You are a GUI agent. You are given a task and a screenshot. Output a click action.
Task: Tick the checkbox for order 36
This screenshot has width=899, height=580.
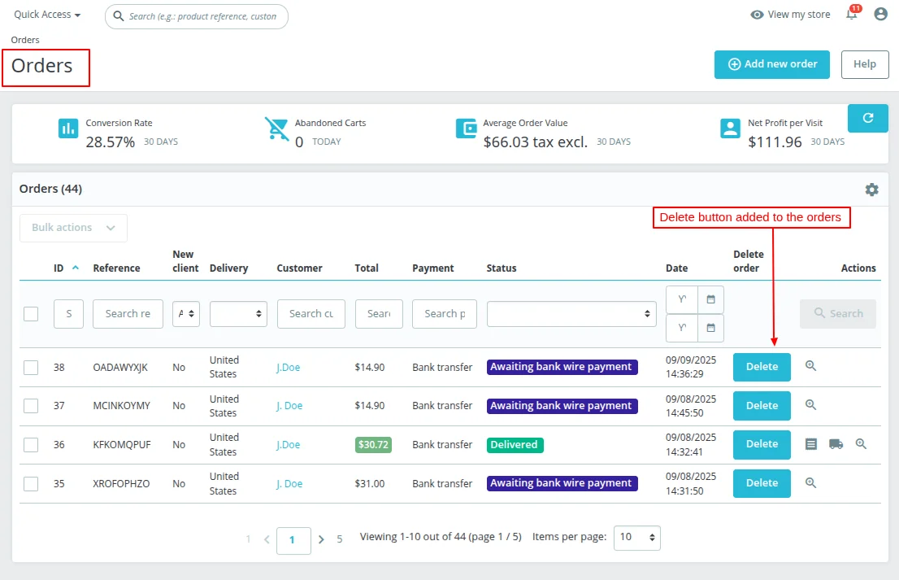point(31,445)
